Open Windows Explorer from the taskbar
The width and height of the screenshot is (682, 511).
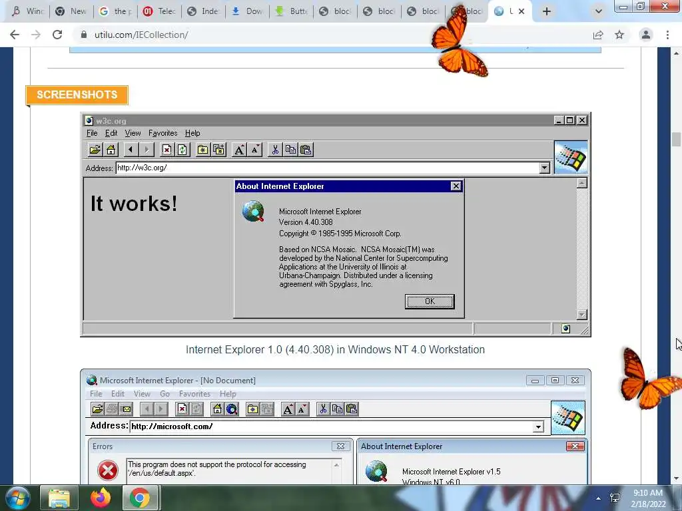point(59,498)
